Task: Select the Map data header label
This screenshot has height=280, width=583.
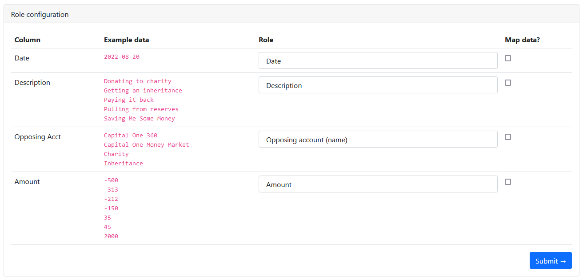Action: [x=522, y=40]
